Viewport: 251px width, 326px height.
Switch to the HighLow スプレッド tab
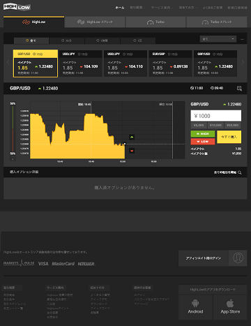(x=95, y=22)
